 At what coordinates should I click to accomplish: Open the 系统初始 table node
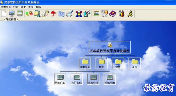(x=110, y=79)
